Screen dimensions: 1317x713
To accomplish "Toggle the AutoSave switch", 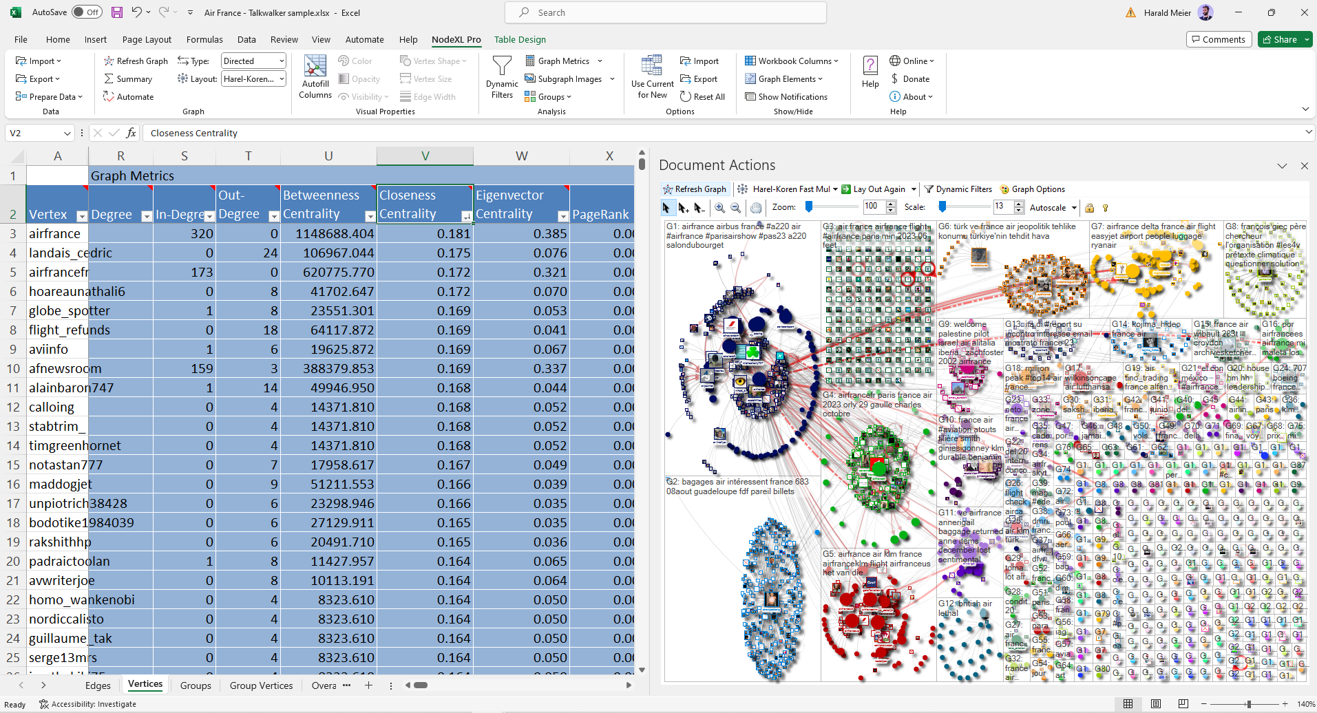I will tap(86, 12).
